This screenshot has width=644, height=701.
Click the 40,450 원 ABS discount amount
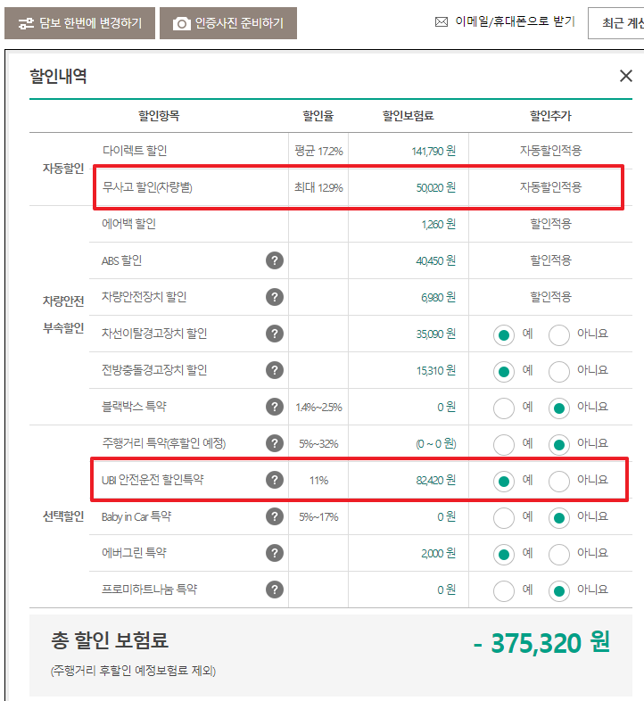click(x=435, y=260)
